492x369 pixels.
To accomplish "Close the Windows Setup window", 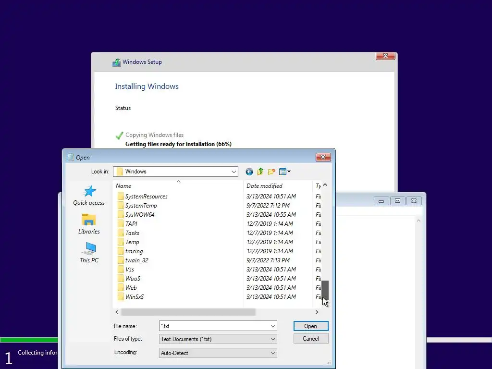I will pyautogui.click(x=385, y=56).
